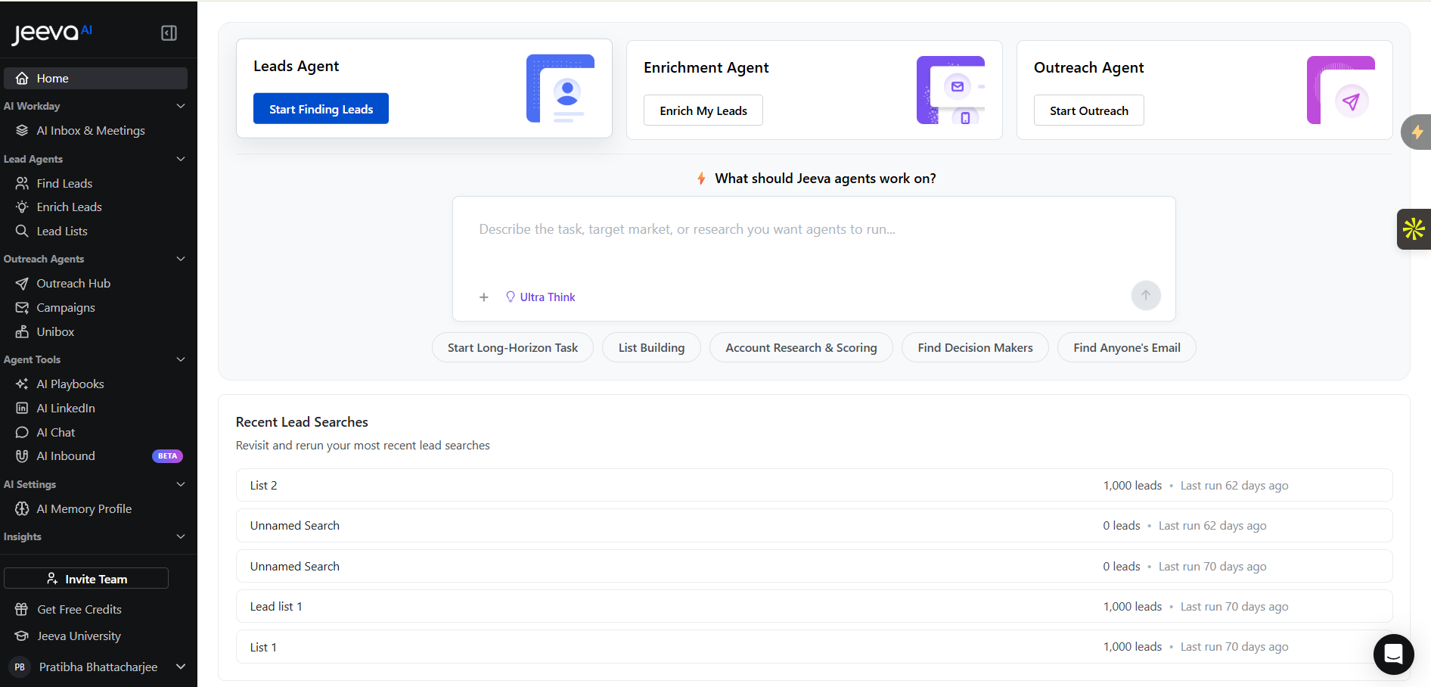The height and width of the screenshot is (687, 1431).
Task: Collapse the sidebar panel icon
Action: pyautogui.click(x=169, y=33)
